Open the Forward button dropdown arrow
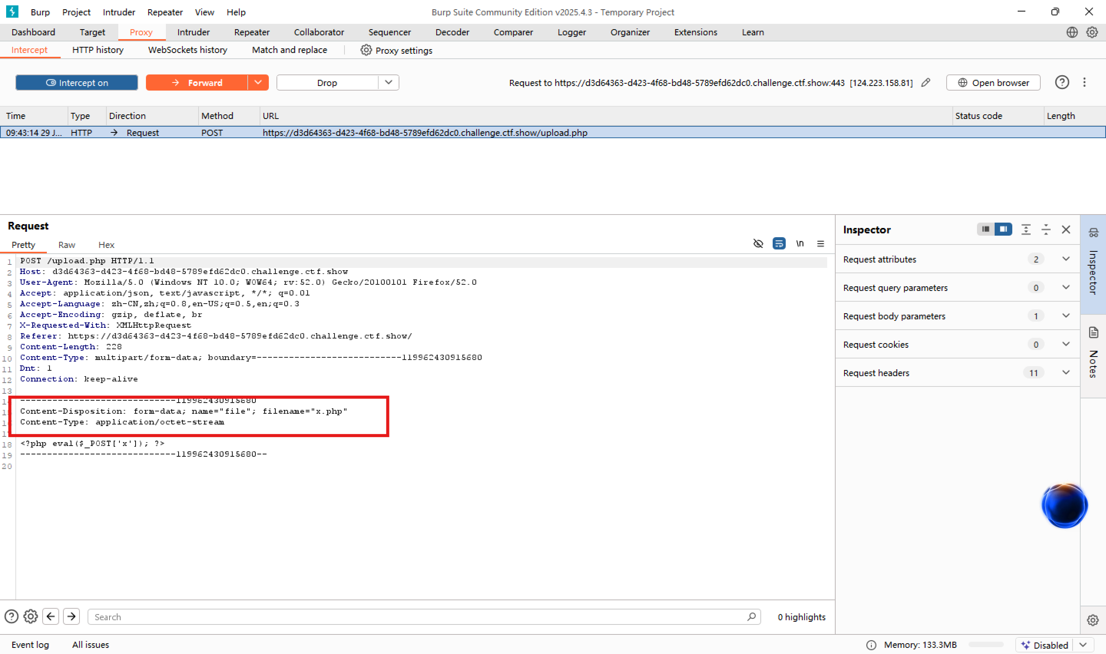 [x=258, y=83]
